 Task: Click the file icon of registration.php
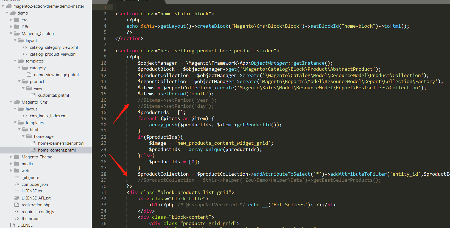click(16, 205)
